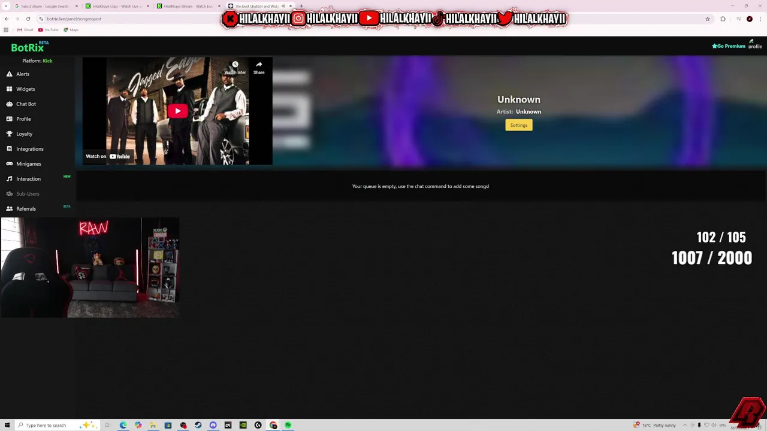Close the HilalKhayii Stream tab
The width and height of the screenshot is (767, 431).
219,6
